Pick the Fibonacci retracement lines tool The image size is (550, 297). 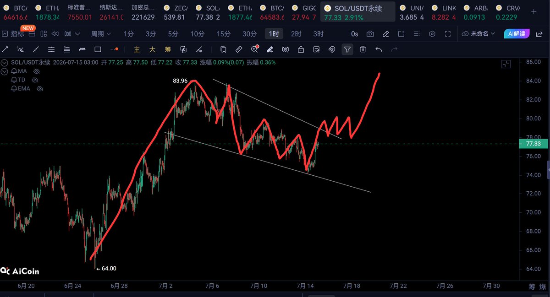pyautogui.click(x=67, y=49)
